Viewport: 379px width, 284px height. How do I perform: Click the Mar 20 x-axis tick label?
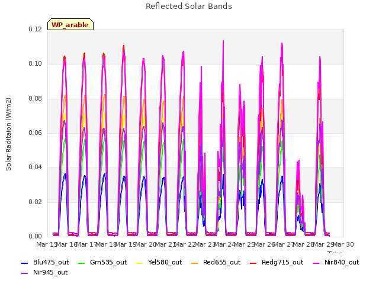[146, 244]
